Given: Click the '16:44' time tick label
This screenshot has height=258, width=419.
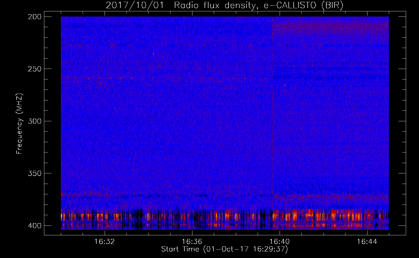Looking at the screenshot, I should (x=367, y=242).
